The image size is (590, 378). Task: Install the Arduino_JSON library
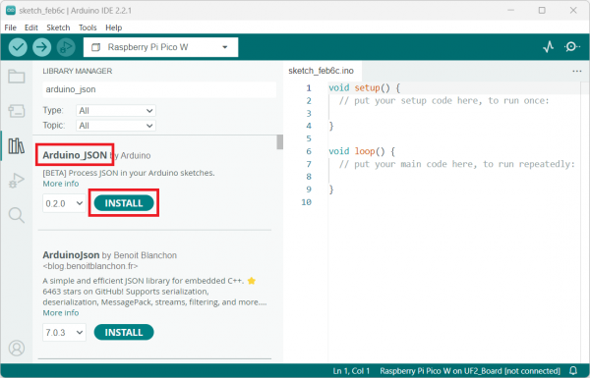coord(124,203)
